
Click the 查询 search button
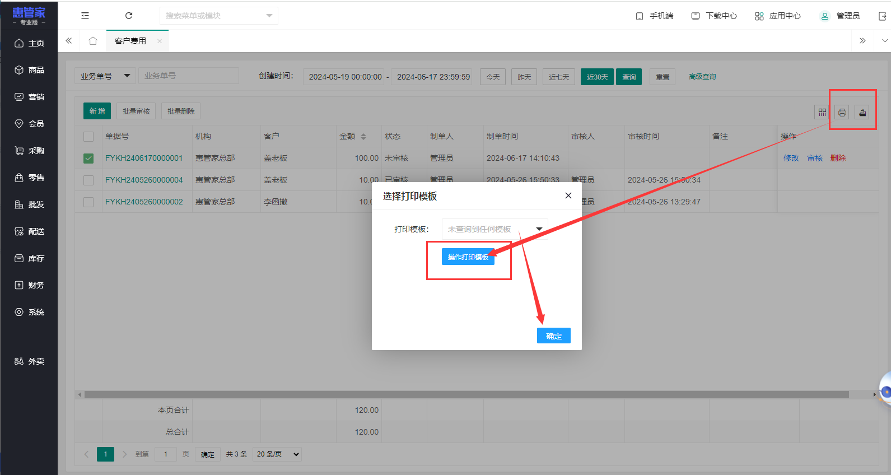coord(629,77)
